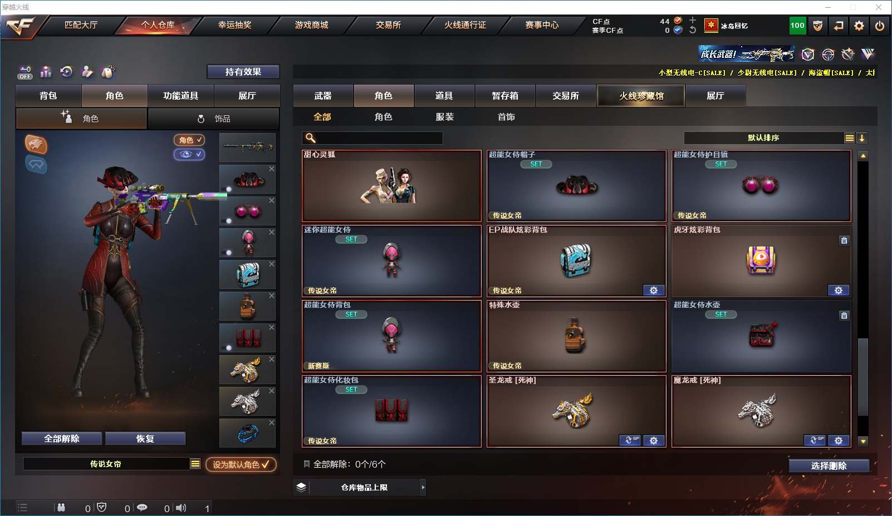This screenshot has height=516, width=892.
Task: Toggle the key OFF switch
Action: pos(25,73)
